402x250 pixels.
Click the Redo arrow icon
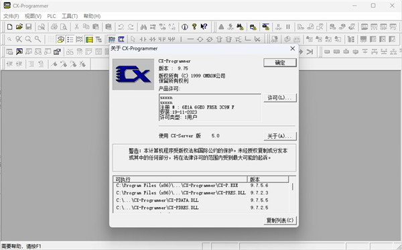(131, 27)
